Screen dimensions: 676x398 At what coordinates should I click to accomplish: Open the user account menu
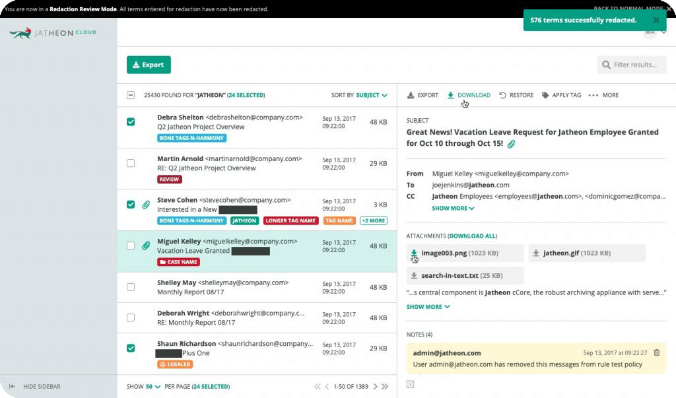pyautogui.click(x=654, y=32)
